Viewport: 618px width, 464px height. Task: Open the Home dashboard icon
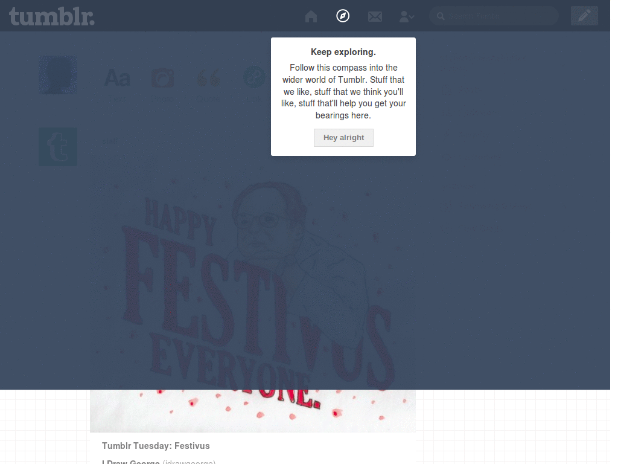click(311, 16)
